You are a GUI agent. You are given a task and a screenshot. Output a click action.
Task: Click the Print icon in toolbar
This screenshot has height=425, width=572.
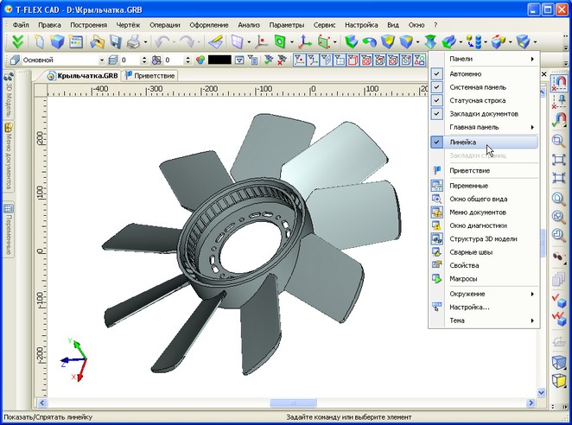point(133,42)
